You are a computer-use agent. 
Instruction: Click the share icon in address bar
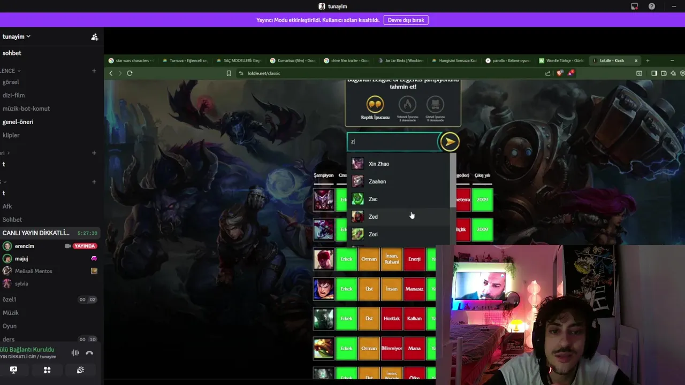pyautogui.click(x=547, y=73)
